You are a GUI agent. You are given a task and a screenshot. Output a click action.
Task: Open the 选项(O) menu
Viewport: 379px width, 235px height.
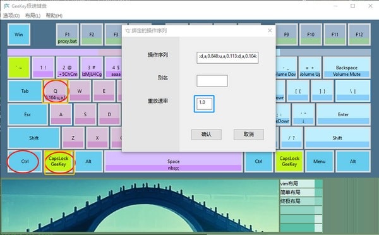[x=11, y=16]
